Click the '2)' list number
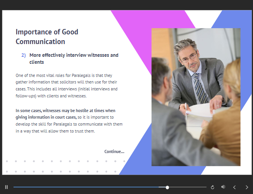 coord(24,55)
